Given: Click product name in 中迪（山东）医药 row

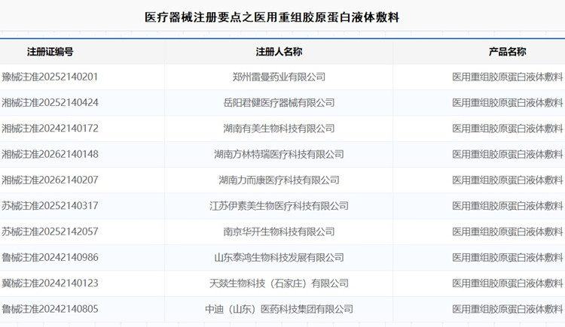Looking at the screenshot, I should 508,309.
